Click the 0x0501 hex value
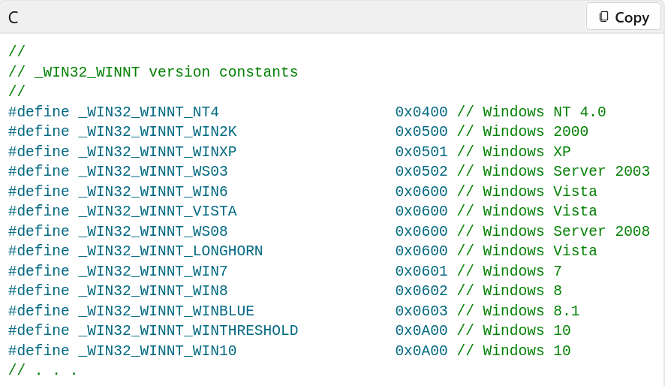665x386 pixels. tap(421, 152)
